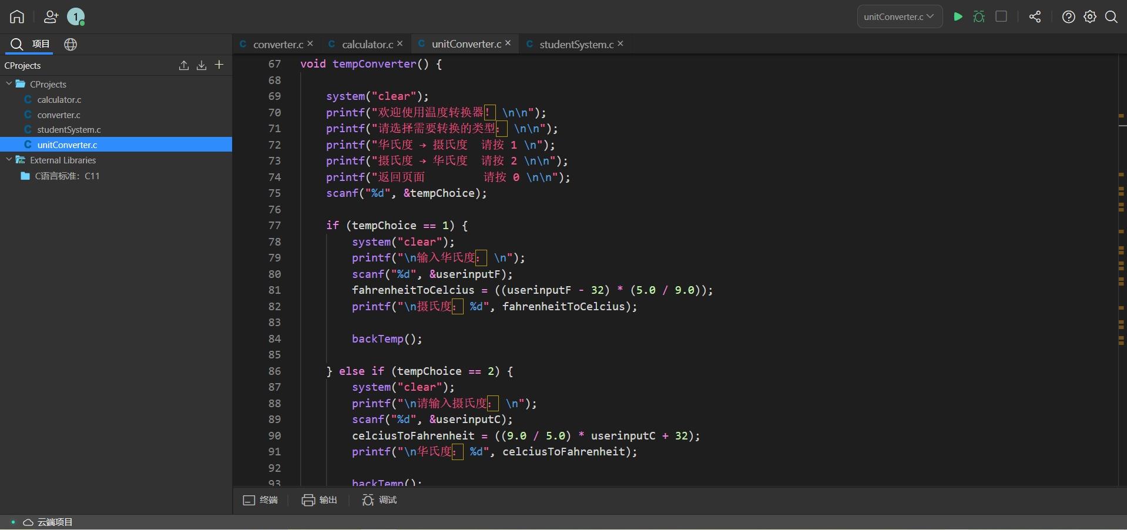Open settings gear icon
This screenshot has height=530, width=1127.
pyautogui.click(x=1090, y=16)
